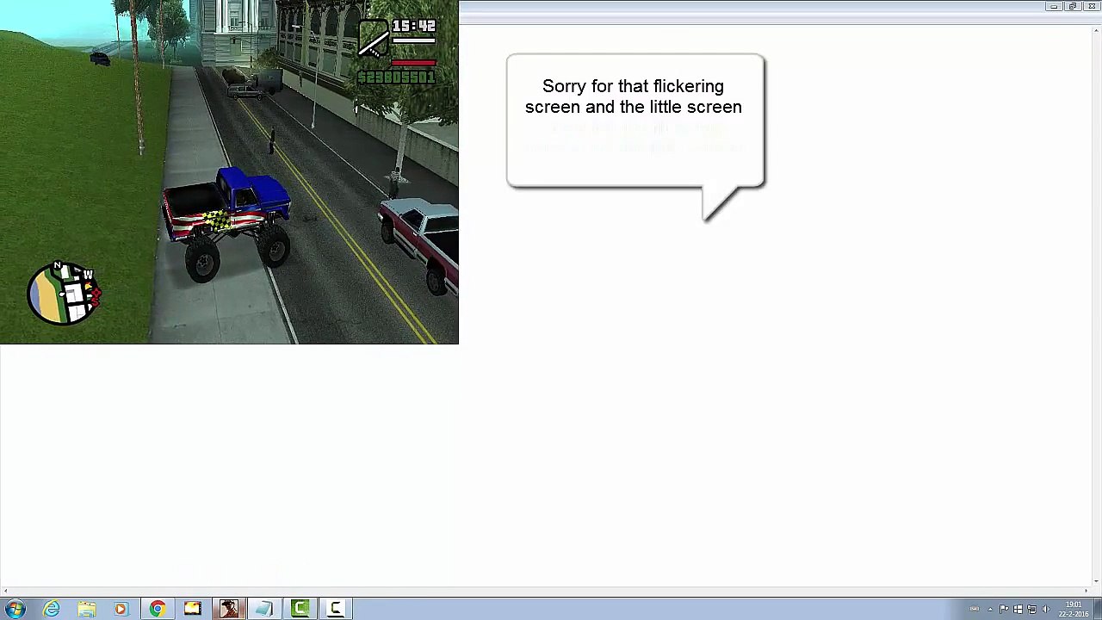Minimize the window at top right

click(1054, 6)
